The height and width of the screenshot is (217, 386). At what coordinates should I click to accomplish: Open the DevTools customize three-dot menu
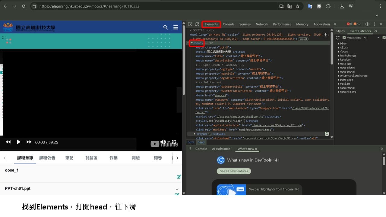374,24
